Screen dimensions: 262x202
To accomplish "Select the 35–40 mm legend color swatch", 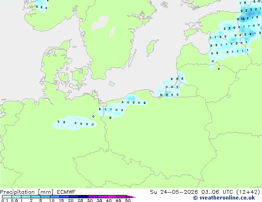I will (102, 197).
